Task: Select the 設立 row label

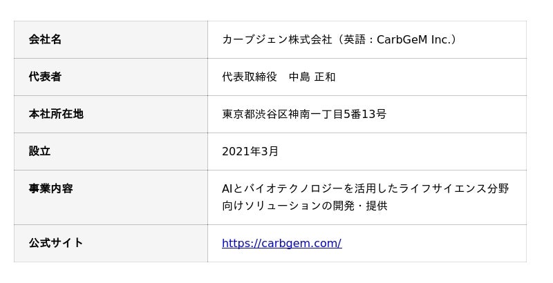Action: click(39, 151)
